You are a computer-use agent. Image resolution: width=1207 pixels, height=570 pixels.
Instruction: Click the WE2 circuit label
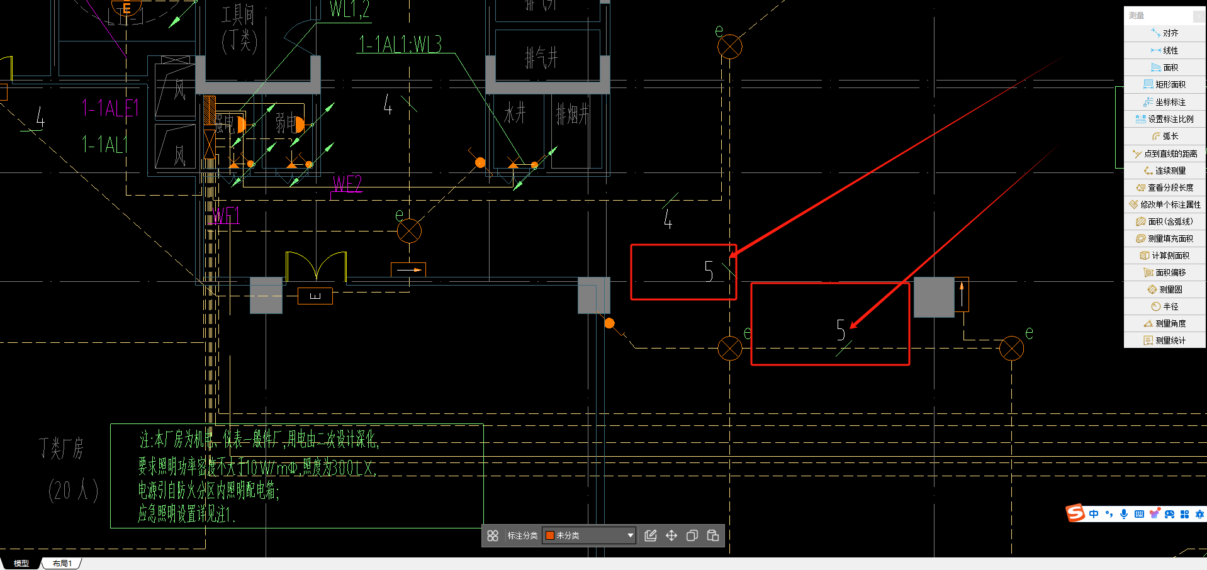click(347, 184)
